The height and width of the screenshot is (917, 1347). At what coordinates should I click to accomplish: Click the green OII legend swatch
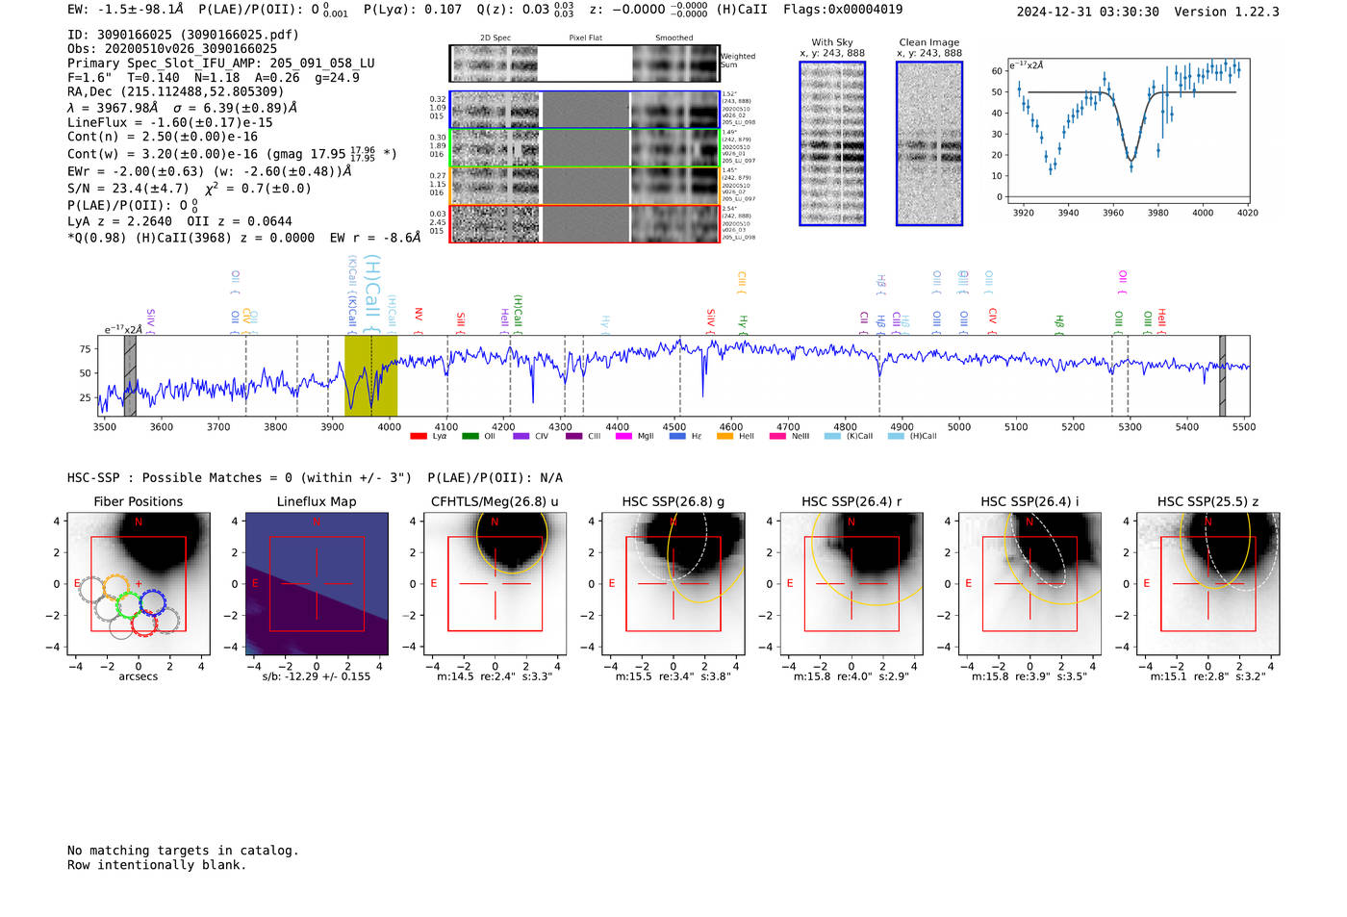click(470, 437)
